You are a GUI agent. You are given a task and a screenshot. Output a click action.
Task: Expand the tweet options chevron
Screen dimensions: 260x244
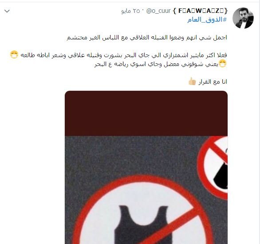[7, 11]
